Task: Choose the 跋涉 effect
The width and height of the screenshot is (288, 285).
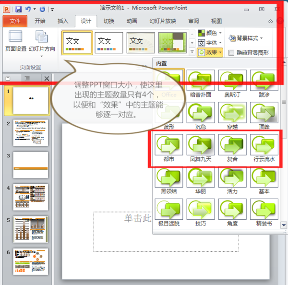Action: click(264, 83)
